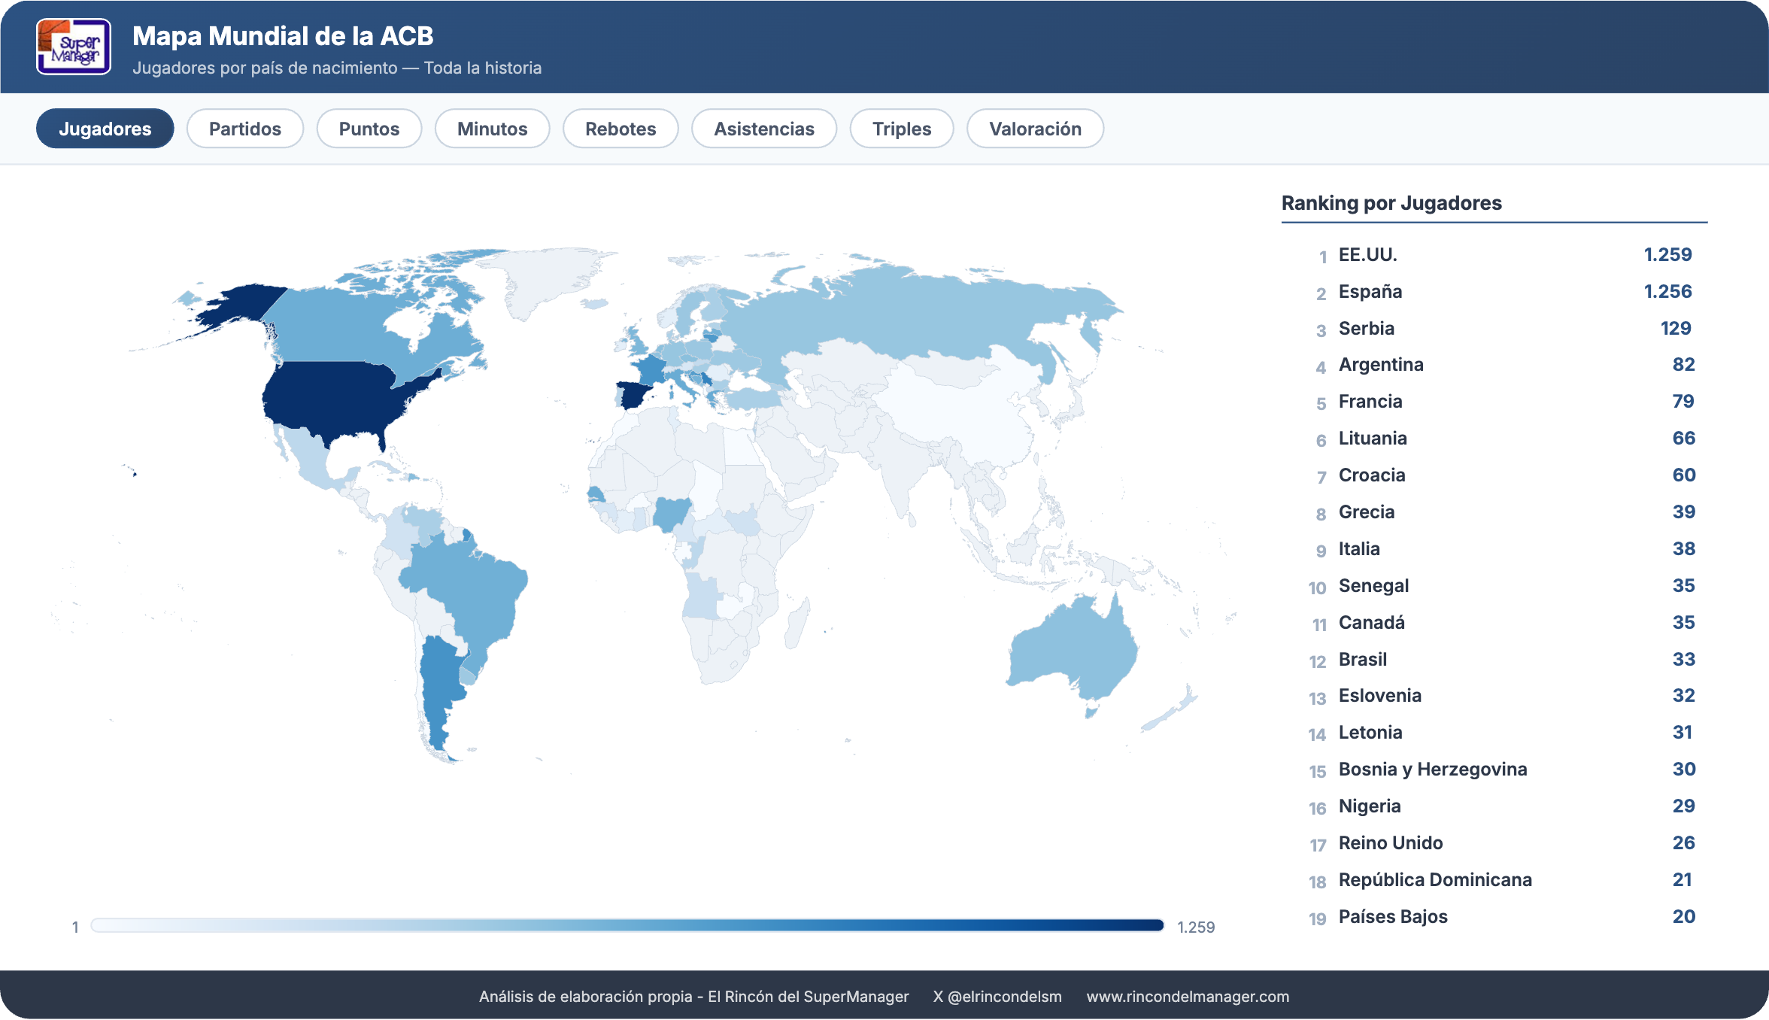
Task: Open the www.rincondelmanager.com link
Action: pyautogui.click(x=1188, y=997)
